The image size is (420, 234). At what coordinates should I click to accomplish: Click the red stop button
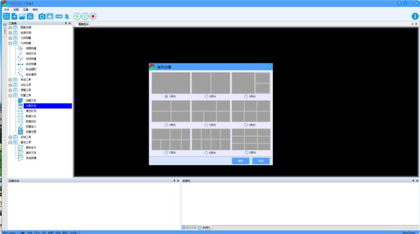[x=93, y=16]
